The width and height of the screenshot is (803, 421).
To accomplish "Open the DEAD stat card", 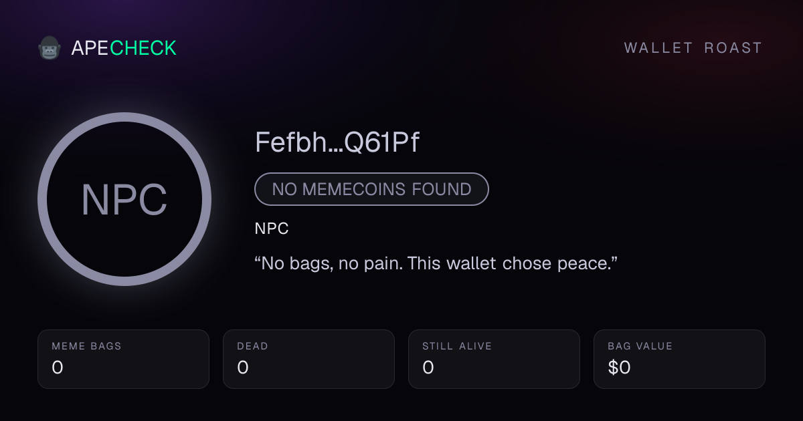I will (x=308, y=359).
